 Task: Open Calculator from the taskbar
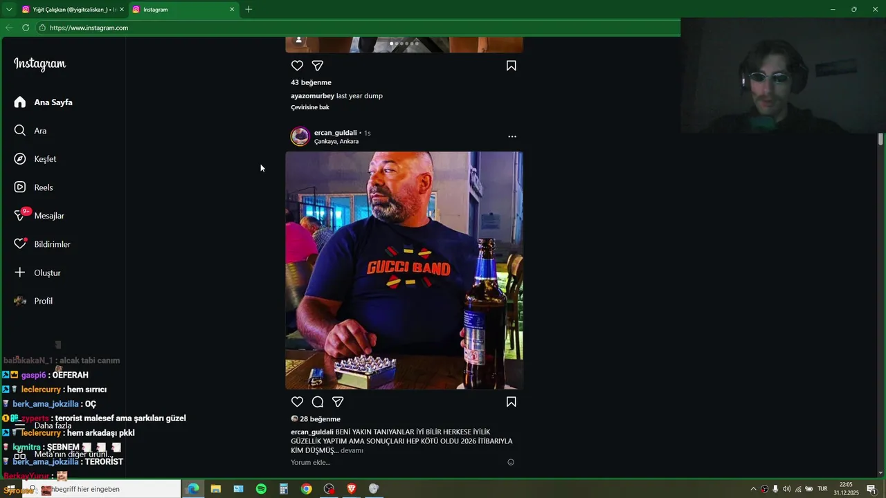(284, 489)
